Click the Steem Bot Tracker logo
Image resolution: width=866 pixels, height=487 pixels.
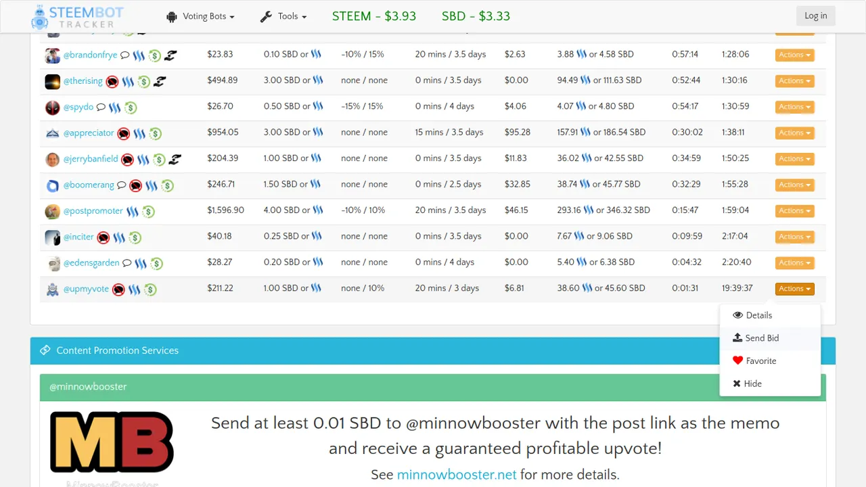77,17
